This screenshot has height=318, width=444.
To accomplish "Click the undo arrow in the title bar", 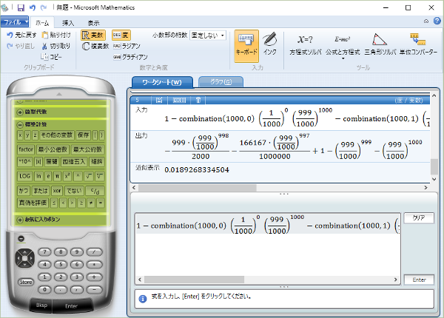I will coord(33,7).
